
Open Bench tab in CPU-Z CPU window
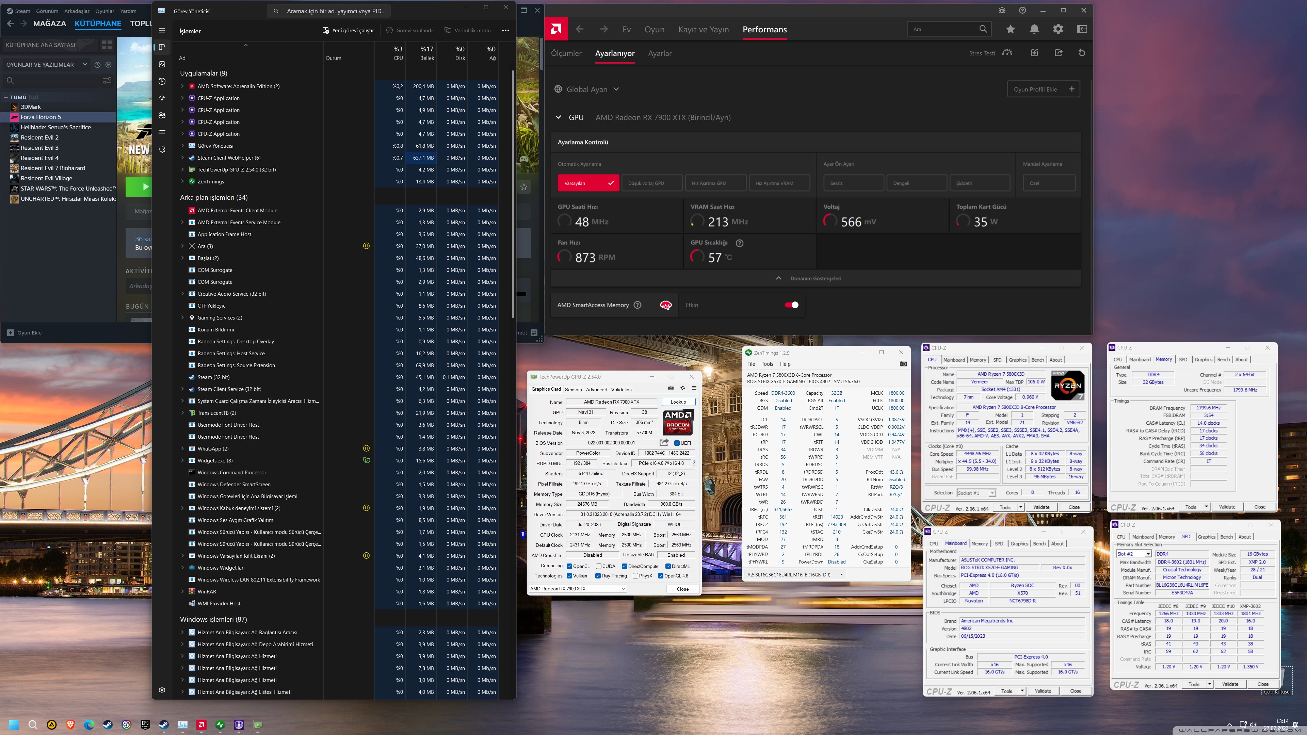click(1037, 360)
